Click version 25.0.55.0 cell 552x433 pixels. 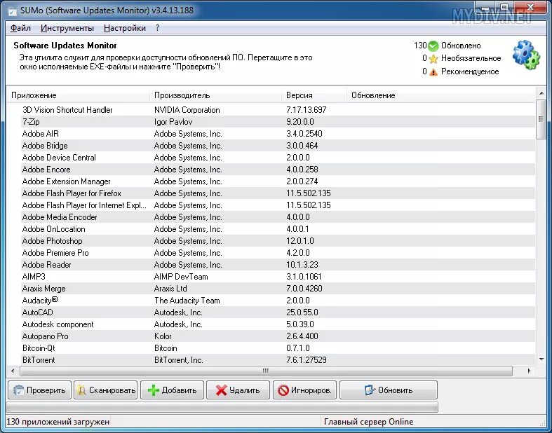coord(302,312)
